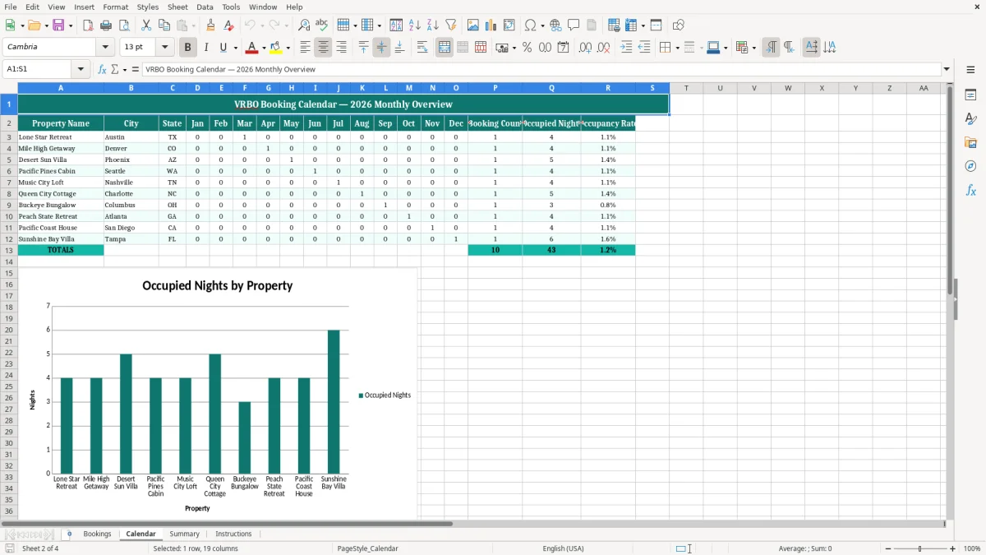Open the Font Color dropdown arrow
This screenshot has height=555, width=986.
tap(264, 48)
